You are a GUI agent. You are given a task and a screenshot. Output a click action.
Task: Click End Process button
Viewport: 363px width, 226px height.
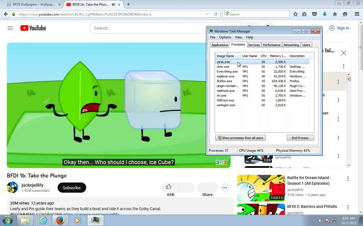(x=300, y=138)
